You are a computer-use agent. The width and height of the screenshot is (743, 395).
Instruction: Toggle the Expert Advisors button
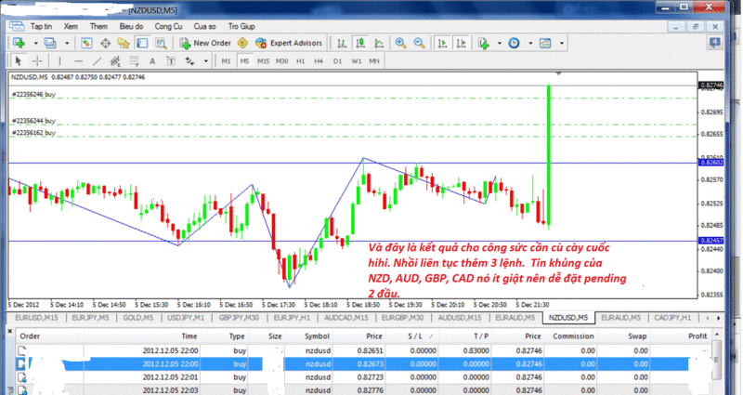[x=289, y=43]
